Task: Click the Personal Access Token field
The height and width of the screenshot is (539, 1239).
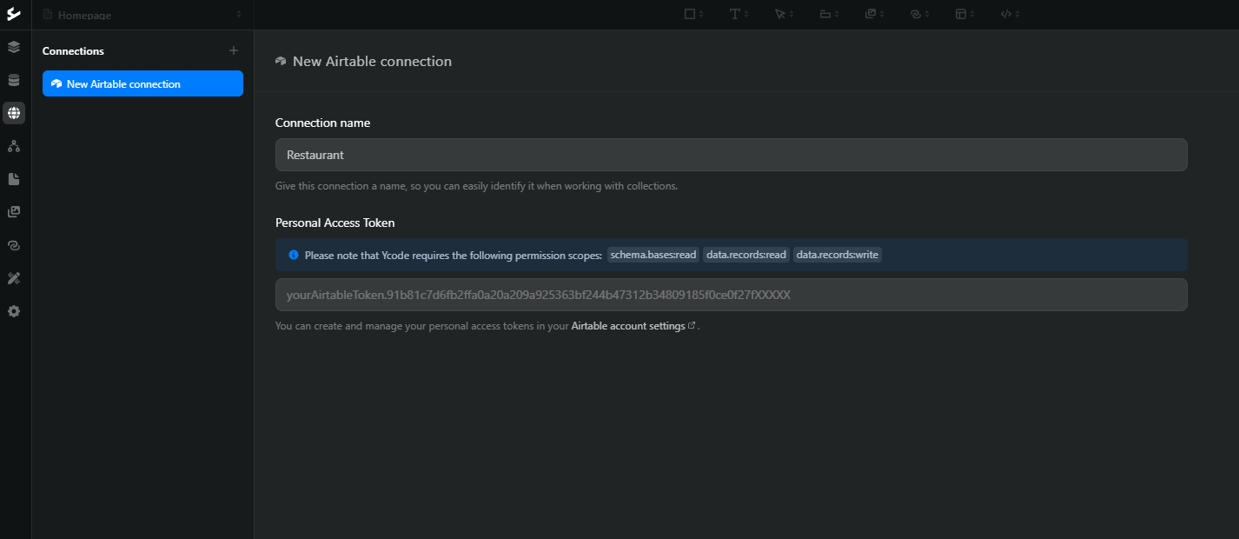Action: (x=731, y=295)
